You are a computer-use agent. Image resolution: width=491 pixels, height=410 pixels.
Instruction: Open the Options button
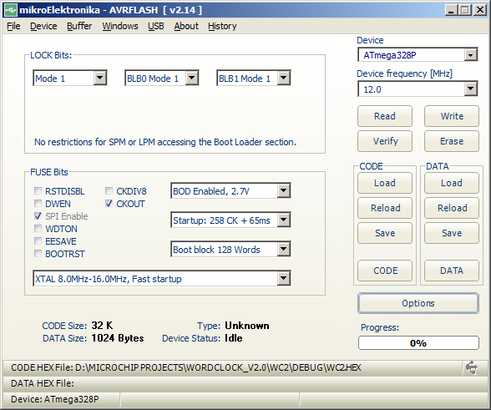(418, 303)
